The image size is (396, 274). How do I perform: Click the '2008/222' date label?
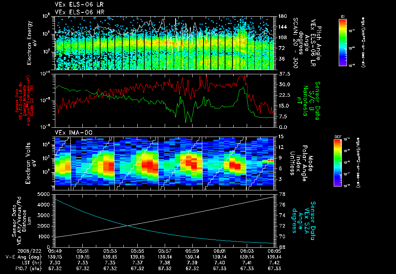pyautogui.click(x=29, y=251)
